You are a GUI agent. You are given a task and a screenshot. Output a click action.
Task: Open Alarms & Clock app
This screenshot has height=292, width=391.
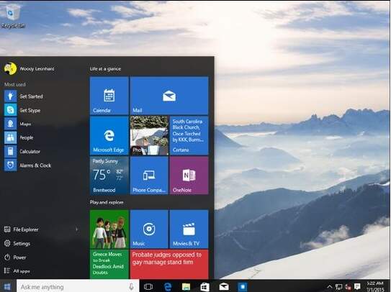pos(35,165)
